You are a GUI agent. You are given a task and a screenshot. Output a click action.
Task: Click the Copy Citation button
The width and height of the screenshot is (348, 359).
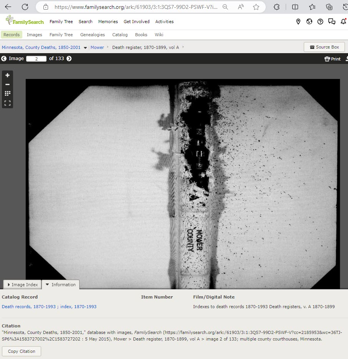click(21, 351)
